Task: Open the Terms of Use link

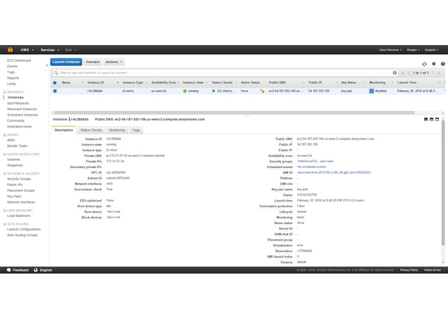Action: click(432, 270)
